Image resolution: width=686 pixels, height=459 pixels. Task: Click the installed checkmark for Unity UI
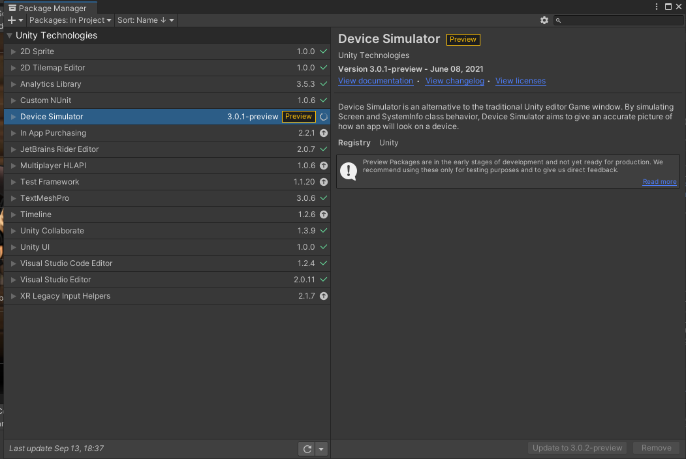click(x=324, y=247)
